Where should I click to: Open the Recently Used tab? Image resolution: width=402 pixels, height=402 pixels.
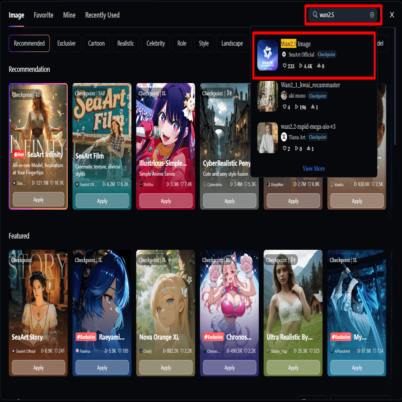pyautogui.click(x=102, y=15)
